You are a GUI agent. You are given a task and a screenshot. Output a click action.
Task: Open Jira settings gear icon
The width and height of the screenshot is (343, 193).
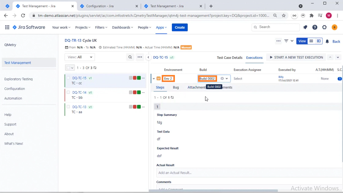325,27
